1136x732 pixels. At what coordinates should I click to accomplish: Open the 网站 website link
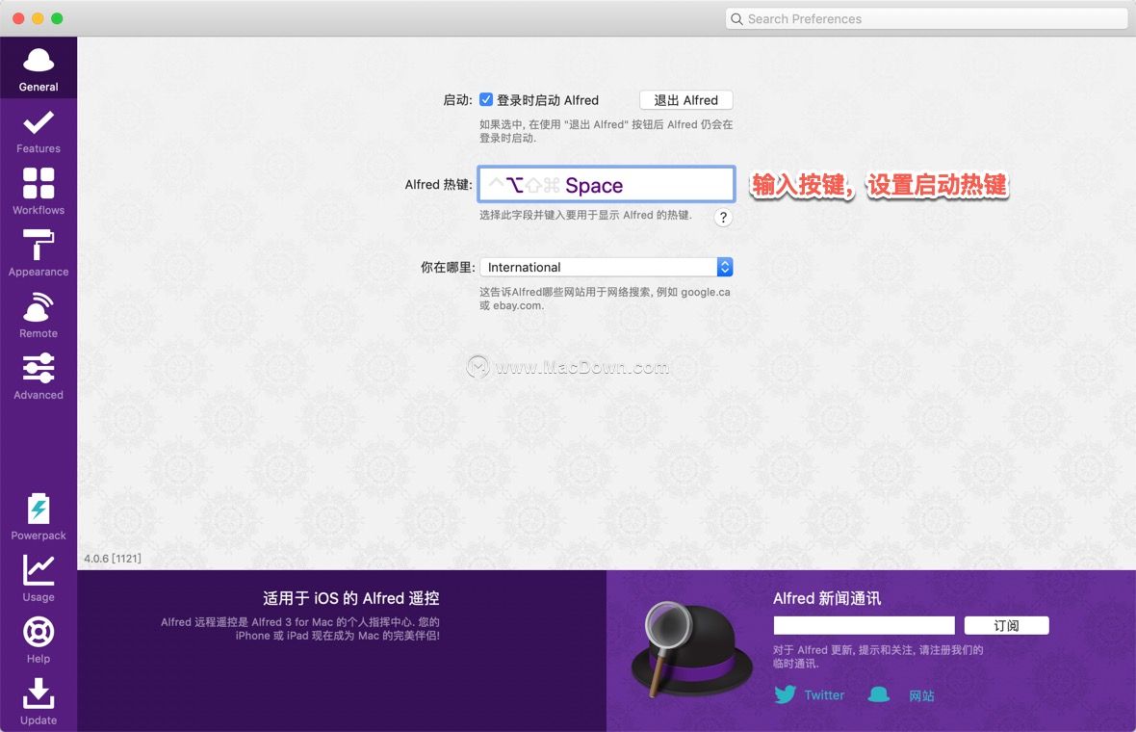tap(921, 695)
